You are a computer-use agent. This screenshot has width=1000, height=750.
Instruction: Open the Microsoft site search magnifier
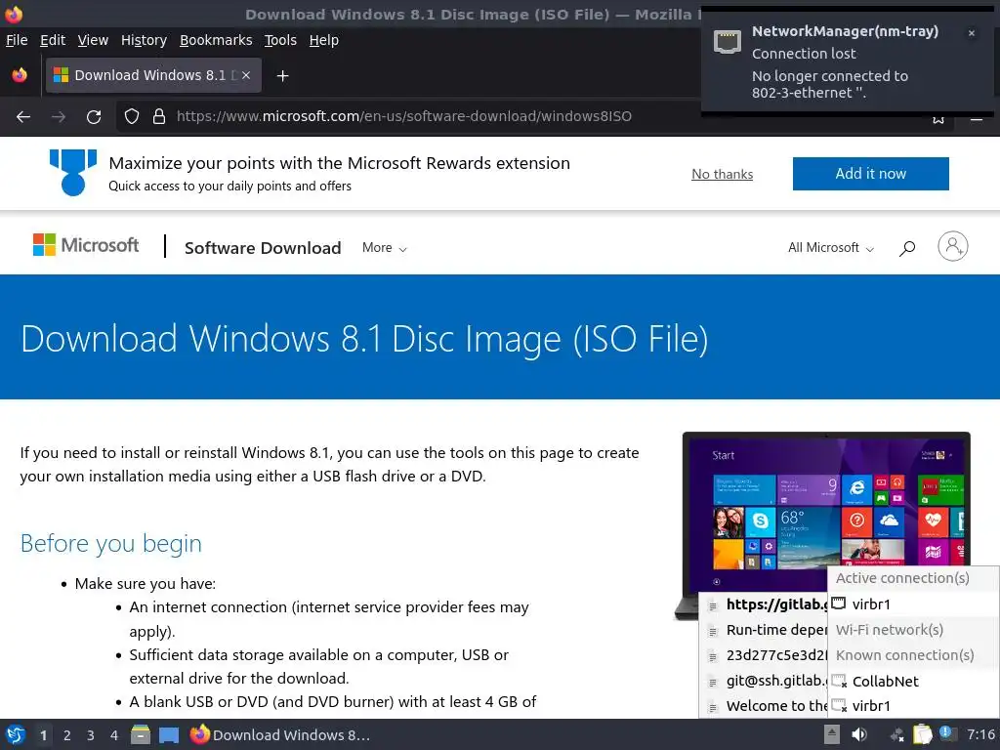[x=907, y=248]
